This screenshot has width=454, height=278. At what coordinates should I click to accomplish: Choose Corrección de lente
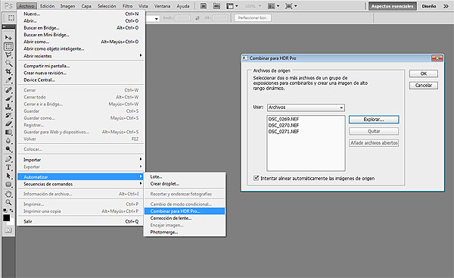[x=185, y=218]
